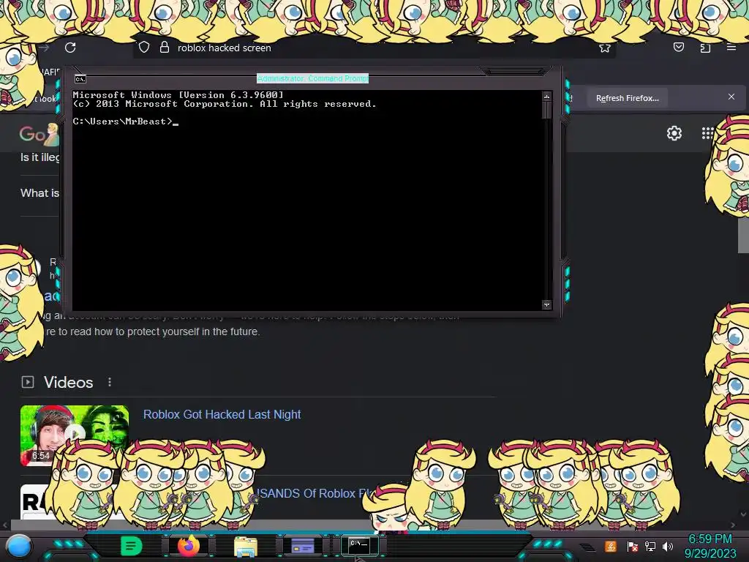Image resolution: width=749 pixels, height=562 pixels.
Task: Open the Google apps grid icon
Action: (x=707, y=133)
